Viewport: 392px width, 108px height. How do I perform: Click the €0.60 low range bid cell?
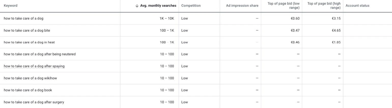[295, 19]
